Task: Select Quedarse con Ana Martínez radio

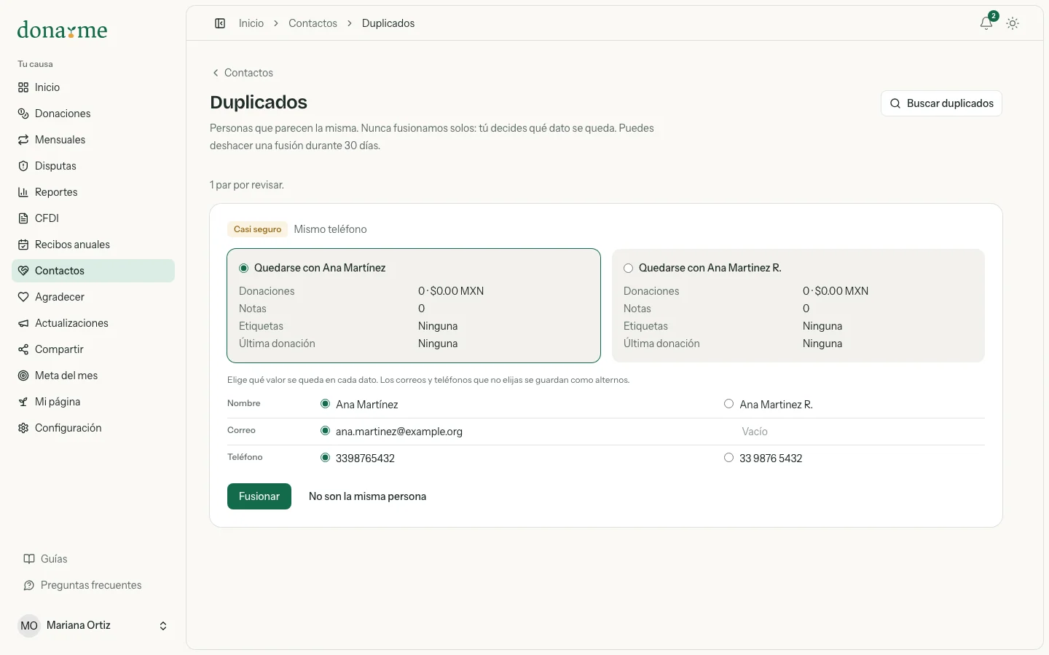Action: [x=244, y=269]
